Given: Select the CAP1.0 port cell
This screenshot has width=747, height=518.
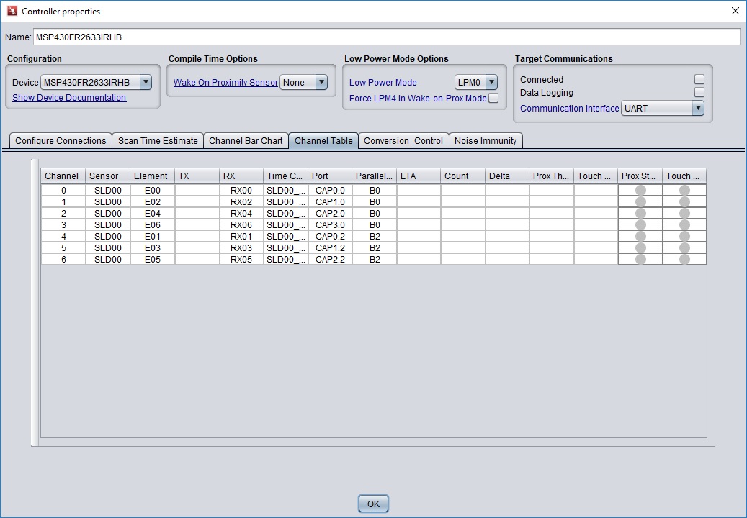Looking at the screenshot, I should (330, 201).
